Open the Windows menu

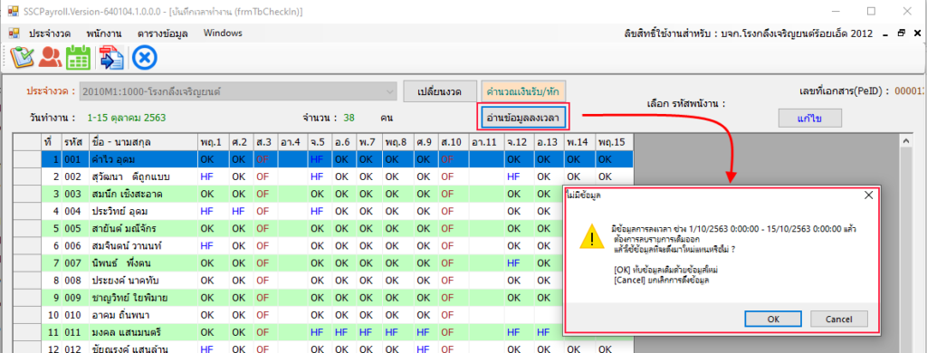pos(223,33)
